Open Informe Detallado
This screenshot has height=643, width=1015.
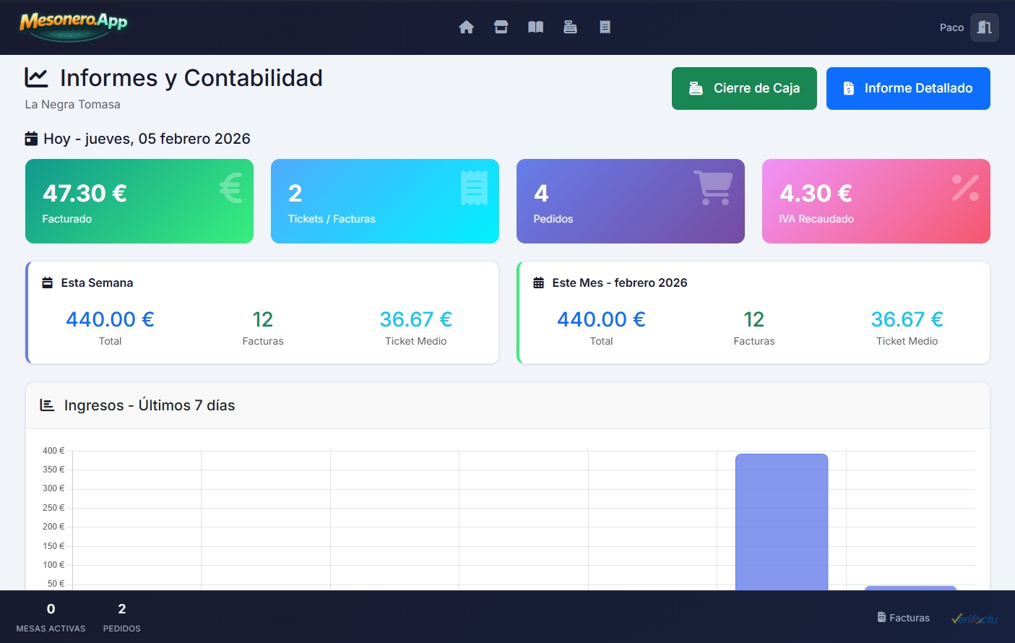pos(908,88)
